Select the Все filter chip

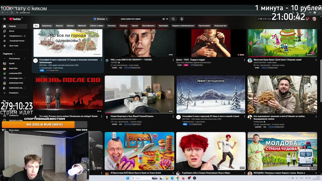point(36,26)
